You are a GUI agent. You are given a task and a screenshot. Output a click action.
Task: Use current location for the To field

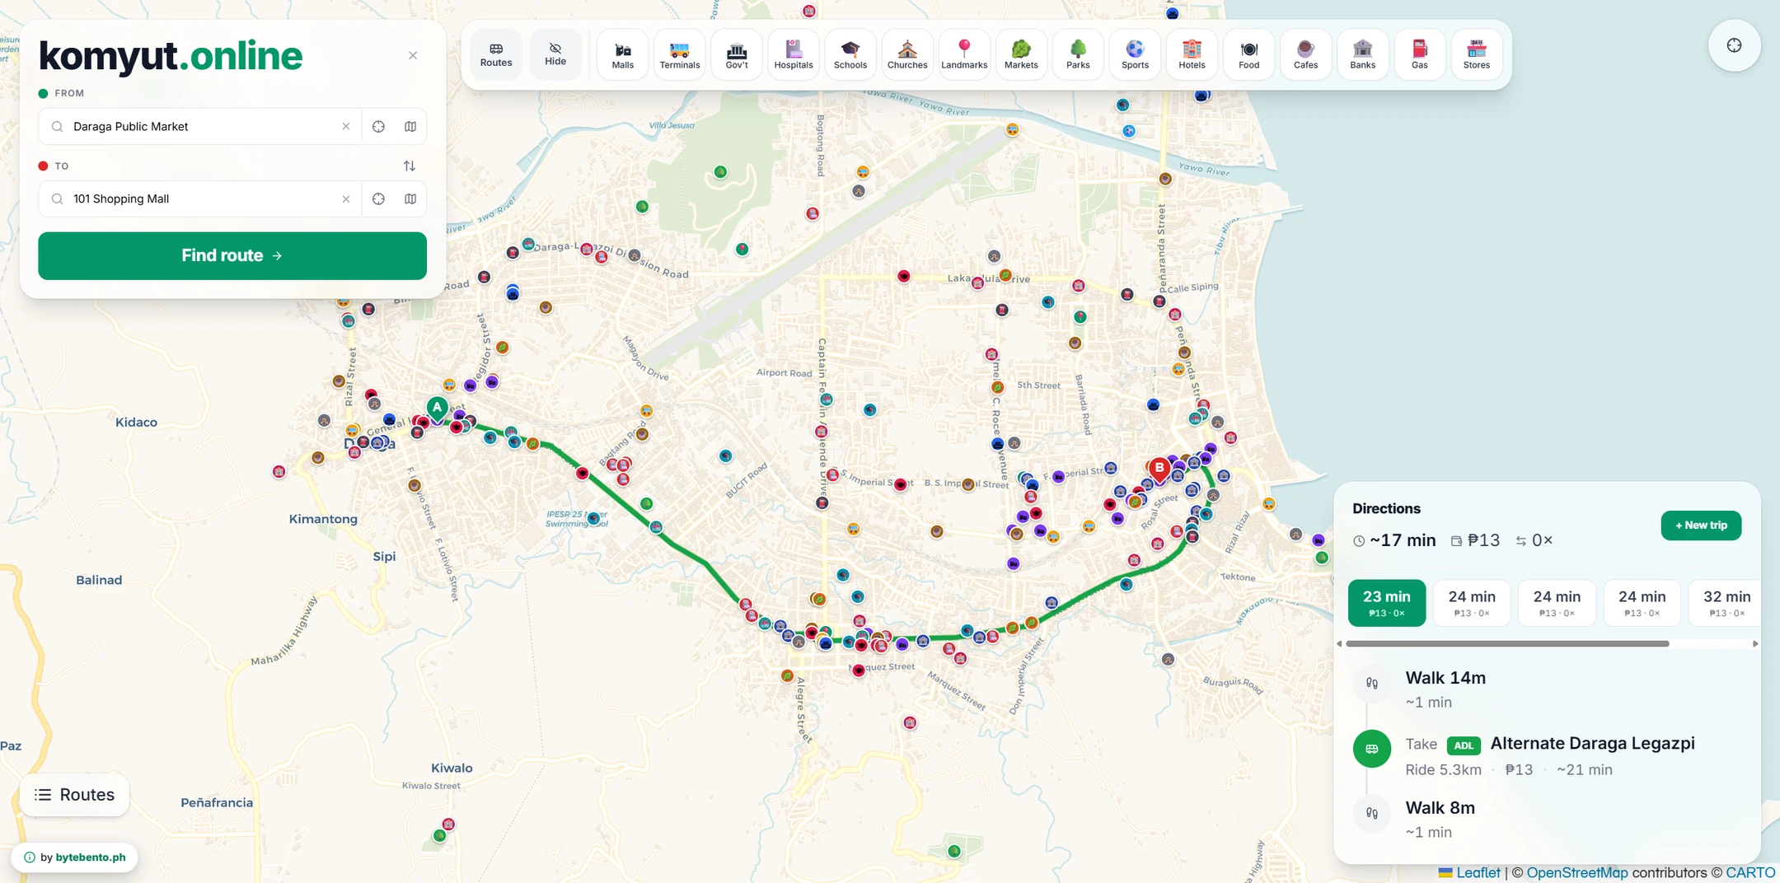coord(378,199)
